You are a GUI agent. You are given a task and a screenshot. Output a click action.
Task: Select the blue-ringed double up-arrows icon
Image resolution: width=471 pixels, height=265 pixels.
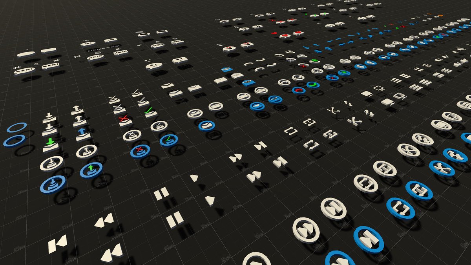click(x=456, y=155)
